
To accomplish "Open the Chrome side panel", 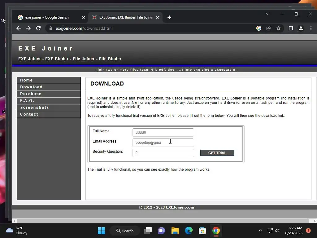I will [291, 28].
